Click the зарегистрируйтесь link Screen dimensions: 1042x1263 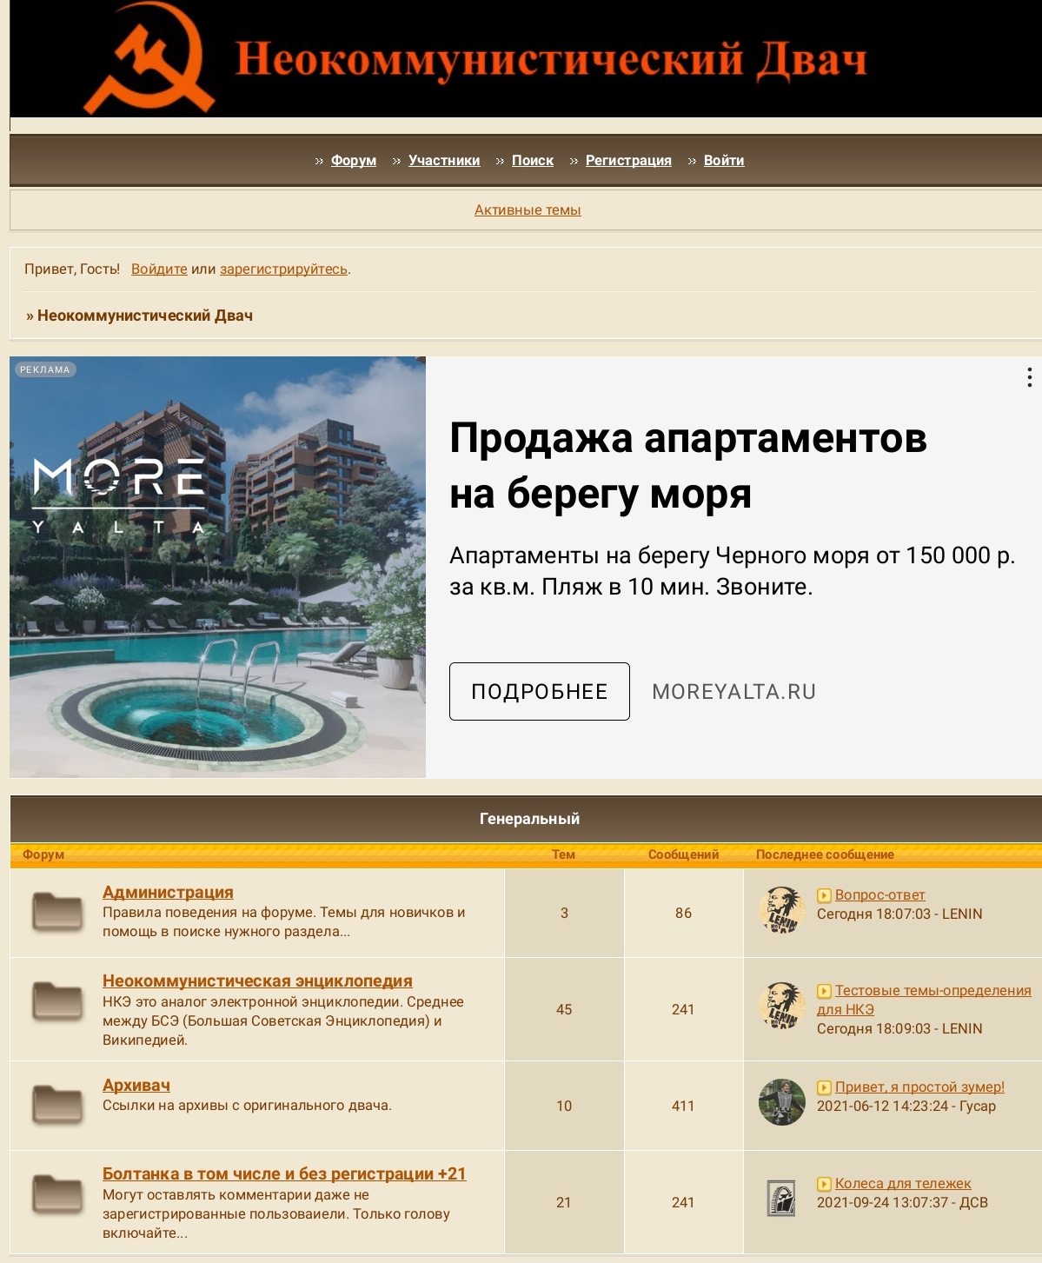[283, 269]
